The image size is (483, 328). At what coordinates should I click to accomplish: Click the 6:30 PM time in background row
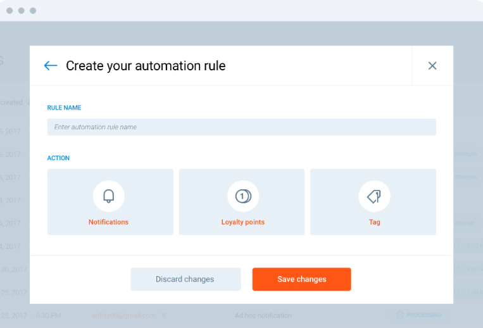point(48,315)
